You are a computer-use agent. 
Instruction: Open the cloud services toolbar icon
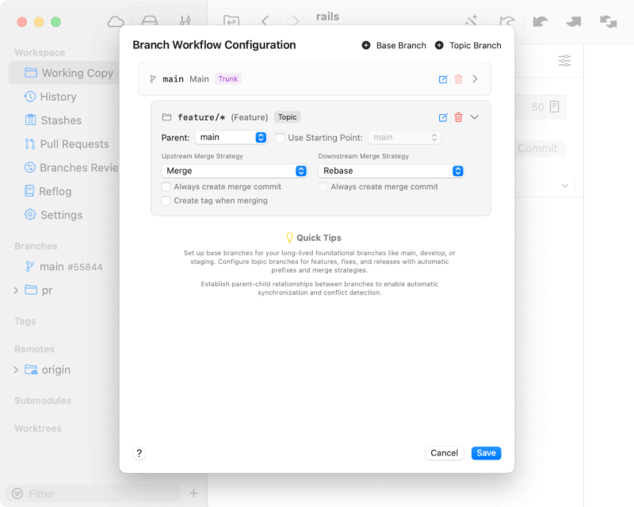[116, 21]
